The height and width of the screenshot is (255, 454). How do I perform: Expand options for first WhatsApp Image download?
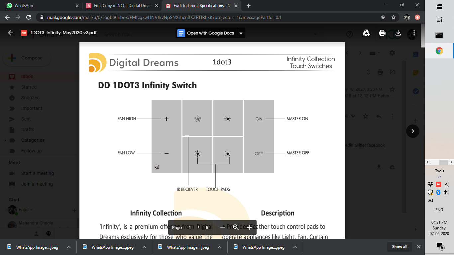(x=69, y=247)
